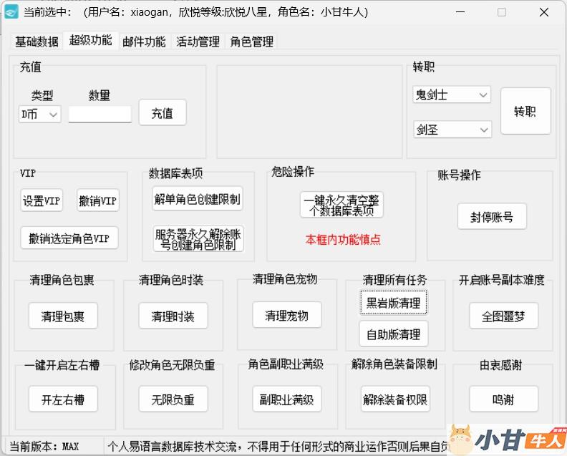The image size is (567, 456).
Task: Click the 黑岩版清理 button
Action: (394, 302)
